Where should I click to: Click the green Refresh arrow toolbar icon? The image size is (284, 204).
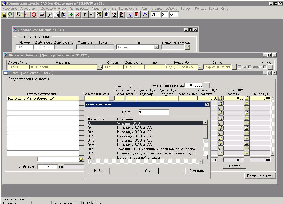click(10, 15)
